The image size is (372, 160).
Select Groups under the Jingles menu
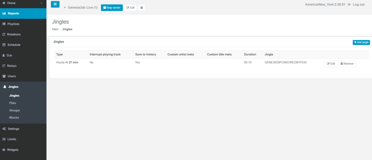(x=15, y=110)
